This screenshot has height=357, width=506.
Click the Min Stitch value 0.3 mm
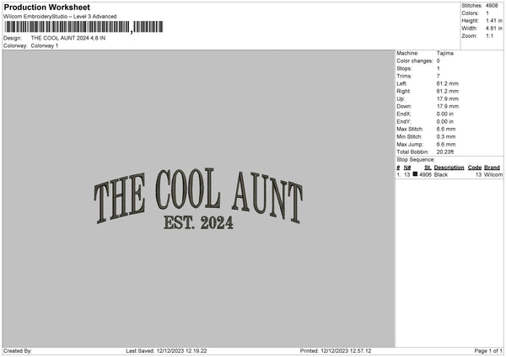pos(446,136)
